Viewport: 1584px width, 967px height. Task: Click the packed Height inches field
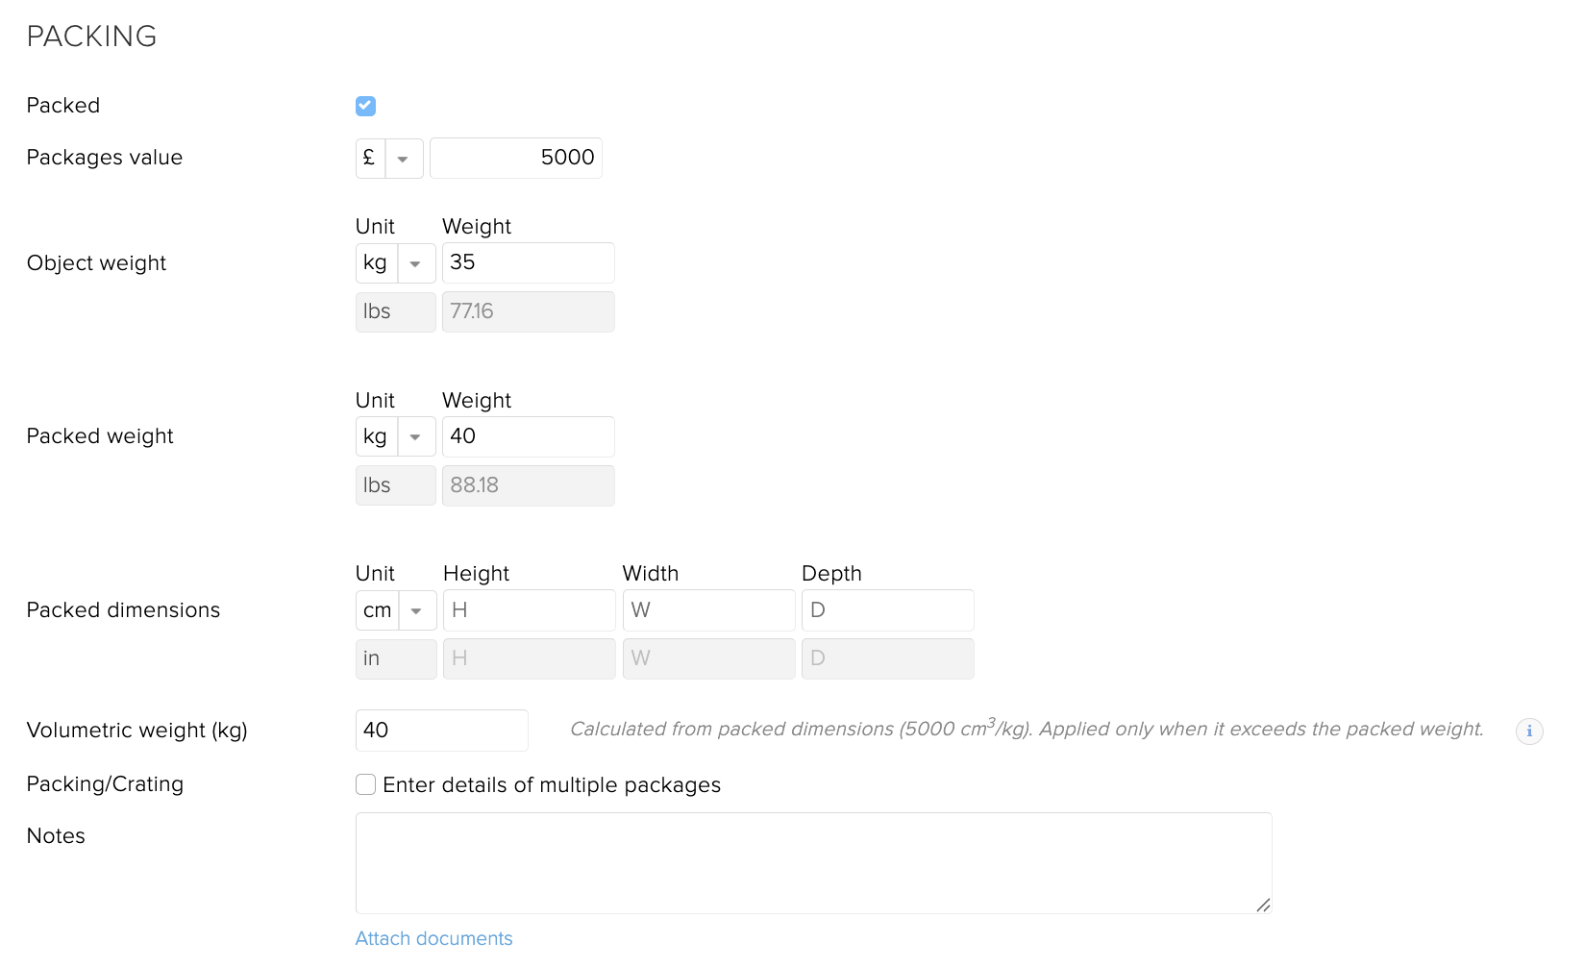[x=529, y=659]
